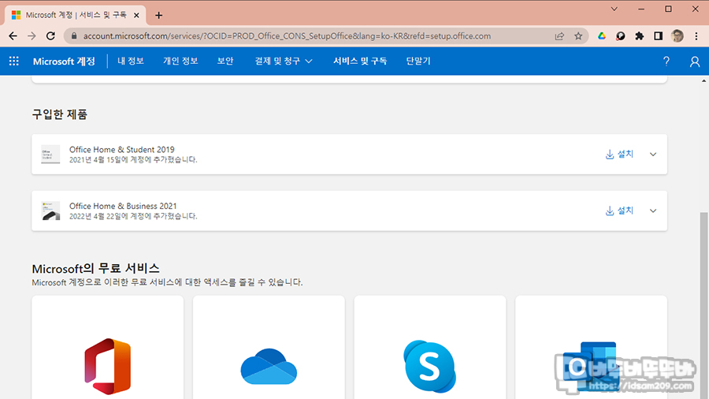Screen dimensions: 709x399
Task: Bookmark this page with star icon
Action: tap(578, 36)
